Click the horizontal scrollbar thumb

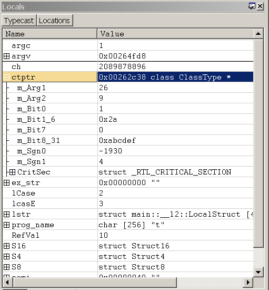[x=95, y=283]
